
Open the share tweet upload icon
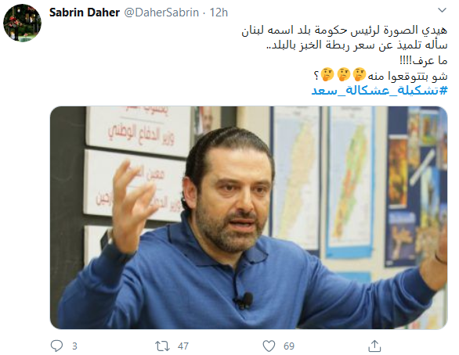[x=374, y=346]
